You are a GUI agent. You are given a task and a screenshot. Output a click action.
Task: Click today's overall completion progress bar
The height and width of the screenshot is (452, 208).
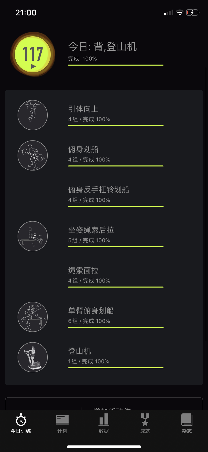point(116,65)
